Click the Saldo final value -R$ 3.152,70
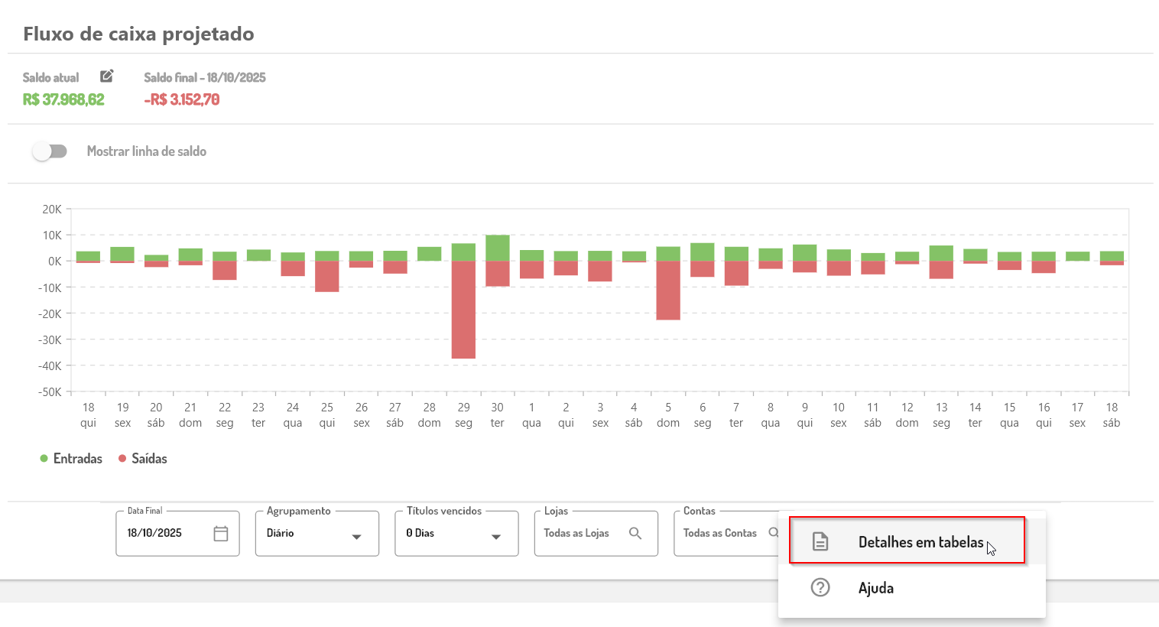The image size is (1159, 627). 182,100
